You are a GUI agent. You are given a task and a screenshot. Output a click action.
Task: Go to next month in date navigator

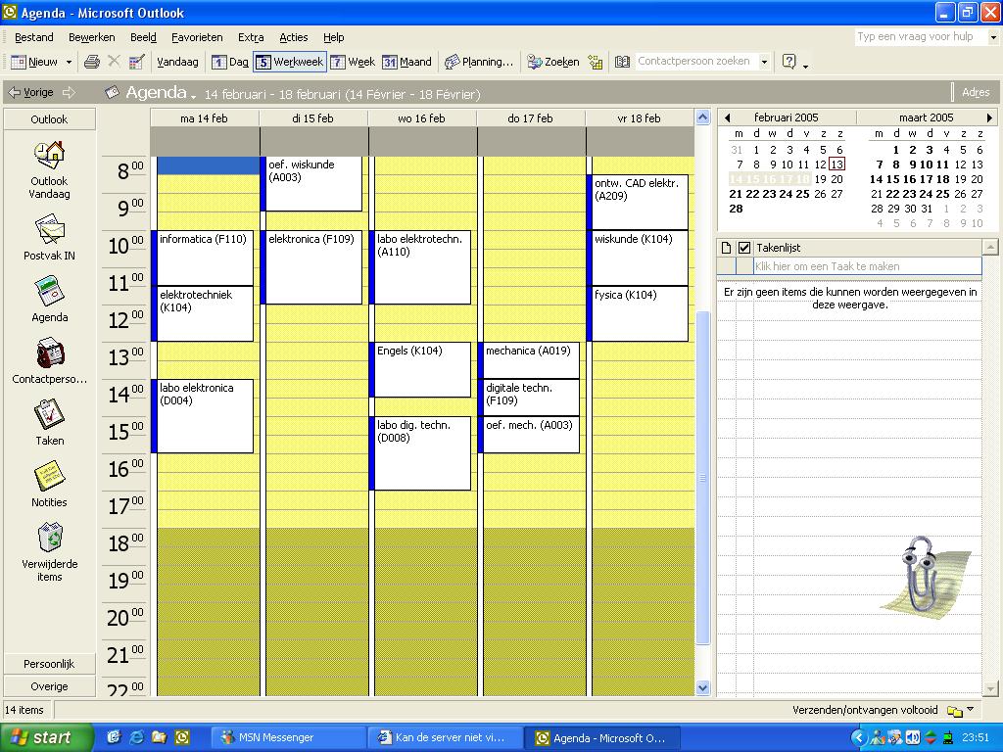click(989, 117)
